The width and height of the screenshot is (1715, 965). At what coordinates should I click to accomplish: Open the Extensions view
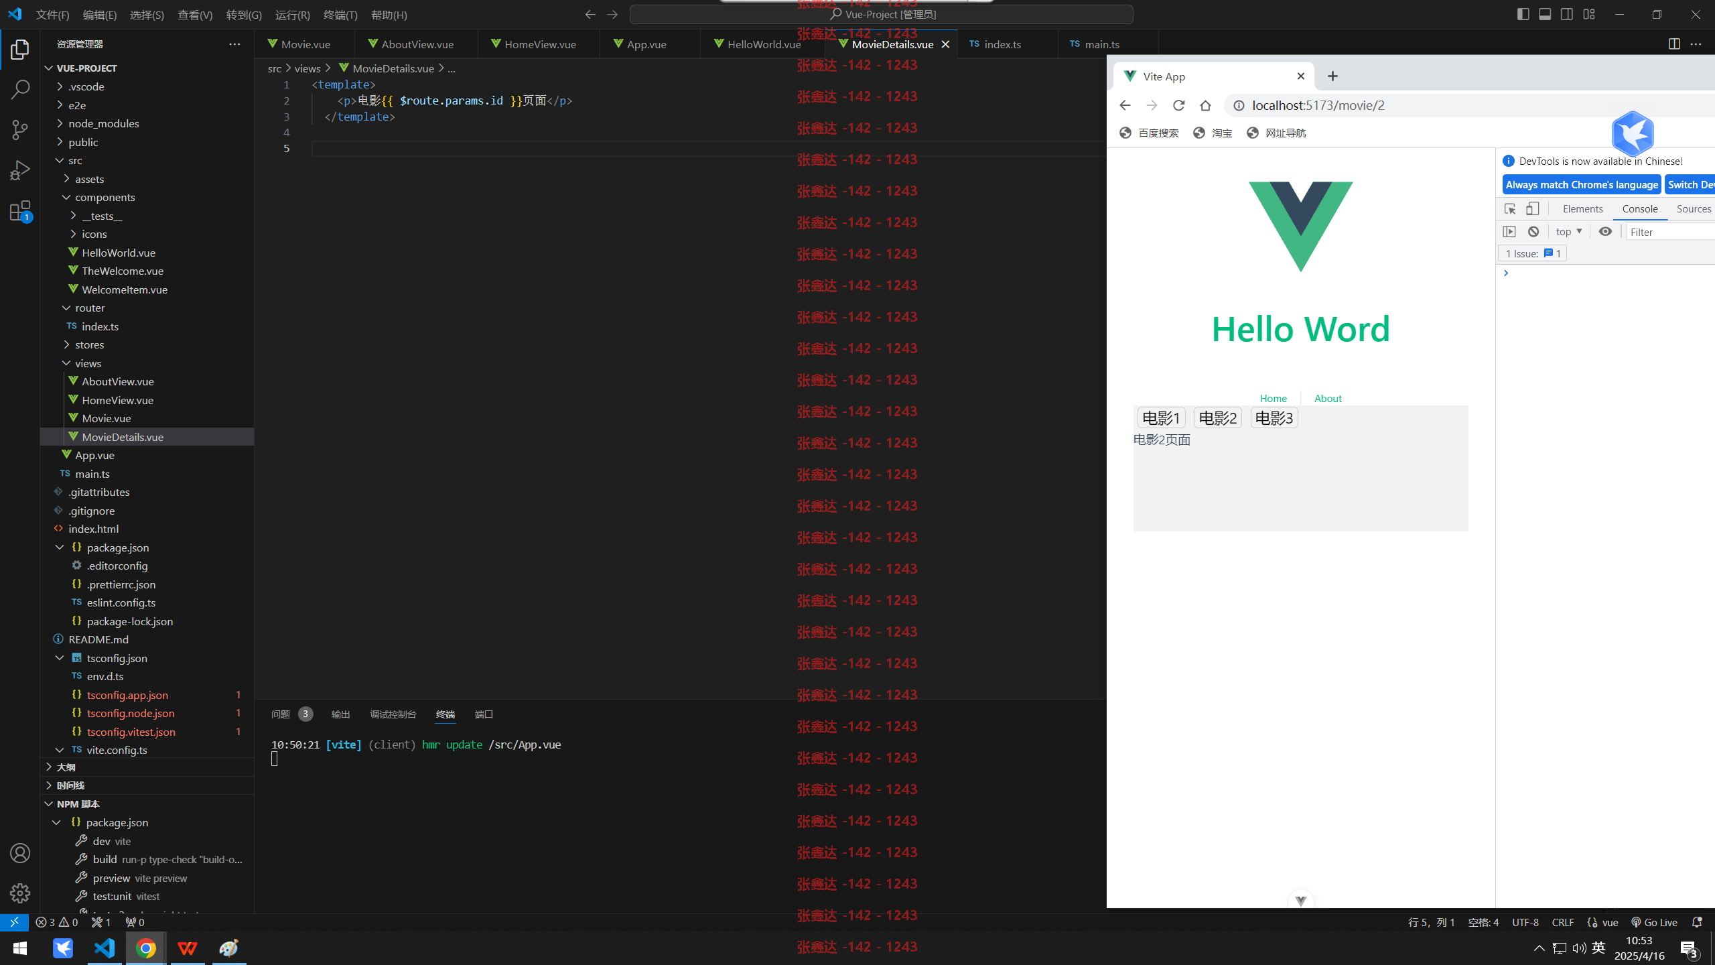[20, 211]
